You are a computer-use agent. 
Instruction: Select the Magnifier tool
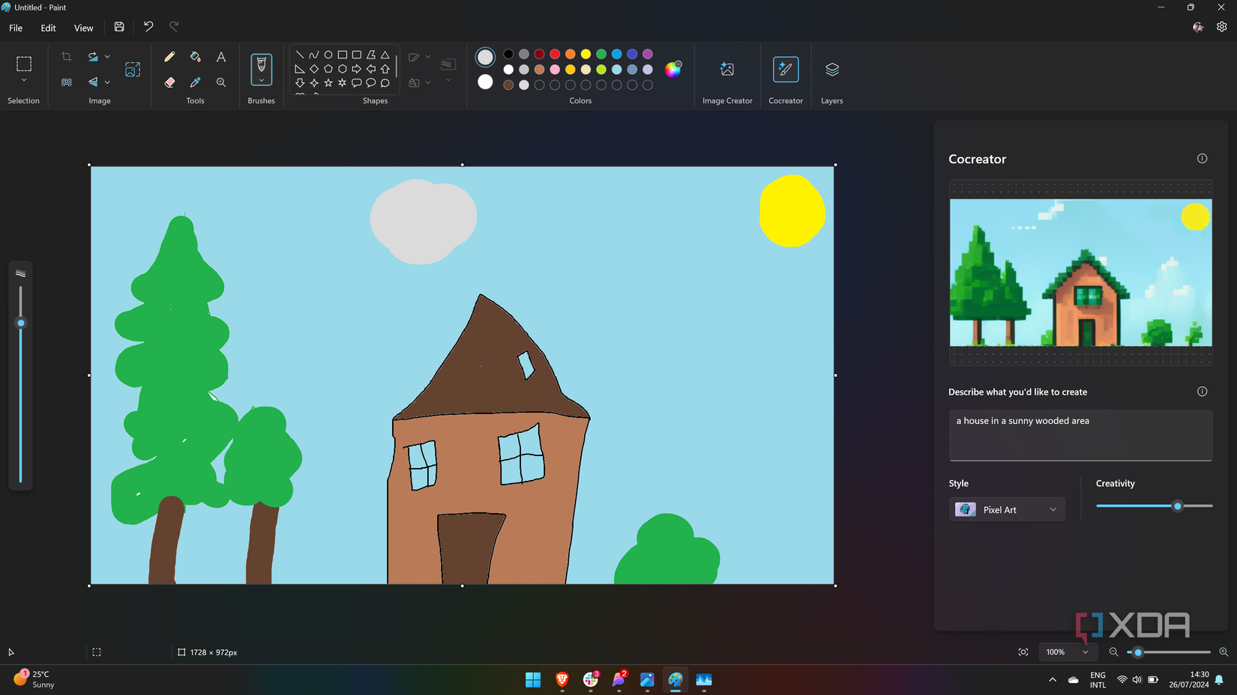tap(220, 82)
